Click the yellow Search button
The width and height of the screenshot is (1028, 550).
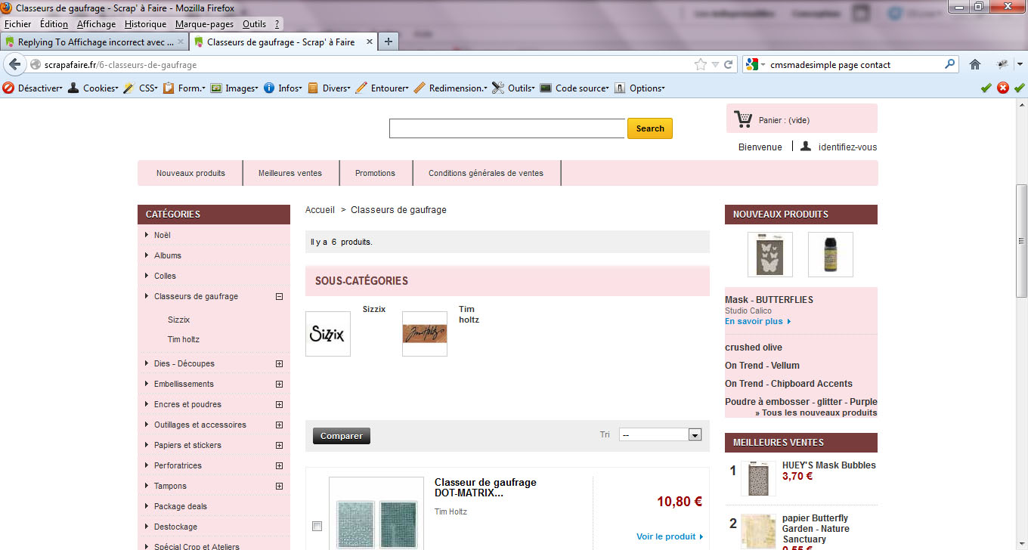(x=650, y=128)
